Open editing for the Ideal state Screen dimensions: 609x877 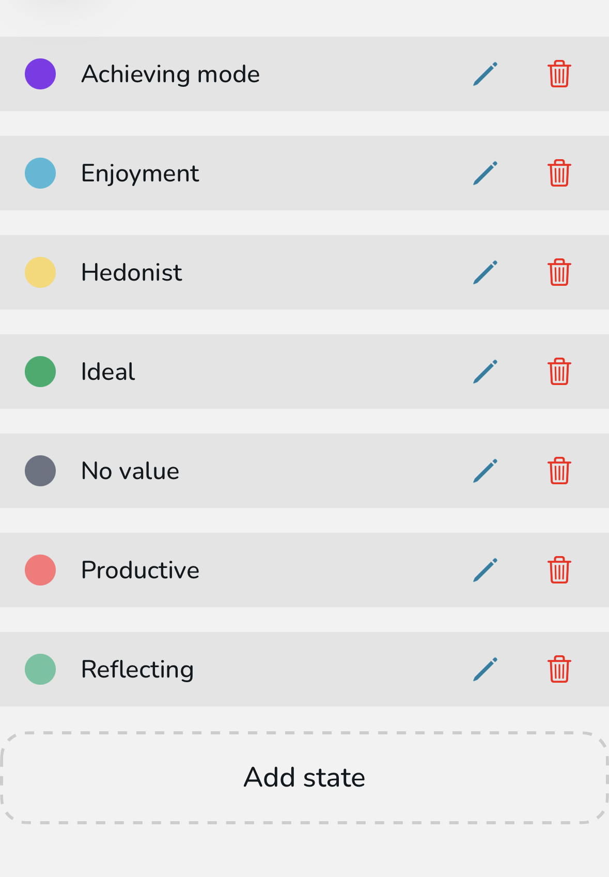[x=485, y=372]
